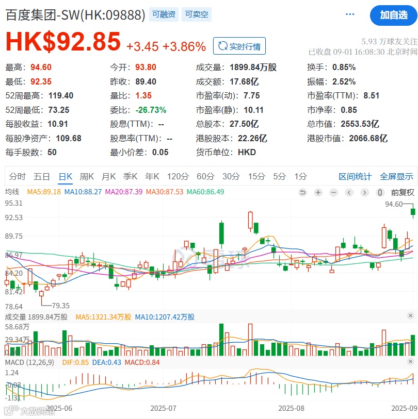Switch to the 1分 interval tab
This screenshot has width=418, height=419.
pyautogui.click(x=300, y=176)
